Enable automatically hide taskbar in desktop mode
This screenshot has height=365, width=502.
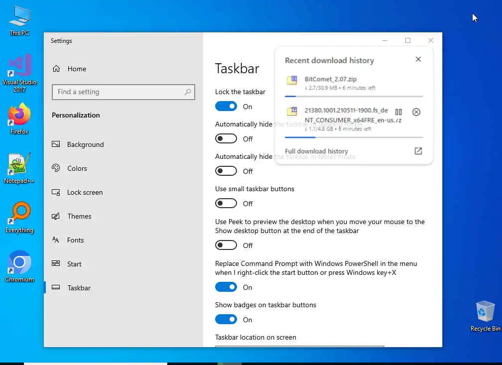coord(226,138)
